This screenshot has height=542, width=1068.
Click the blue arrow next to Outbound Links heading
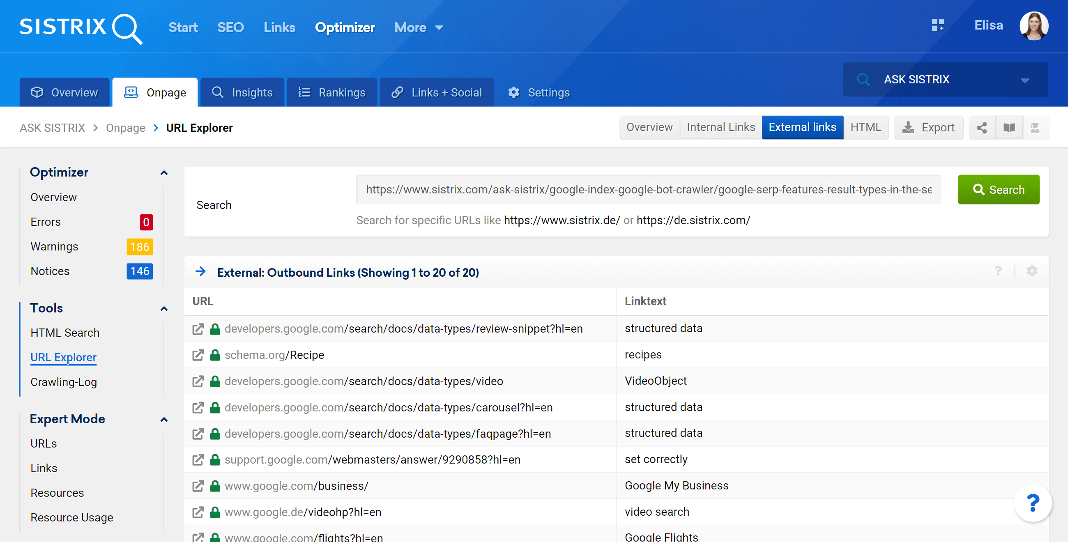[x=201, y=272]
